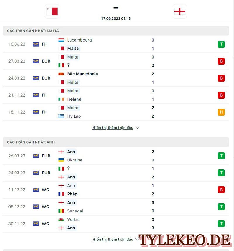Click red B badge for Anh vs Pháp
Screen dimensions: 234x251
click(221, 190)
